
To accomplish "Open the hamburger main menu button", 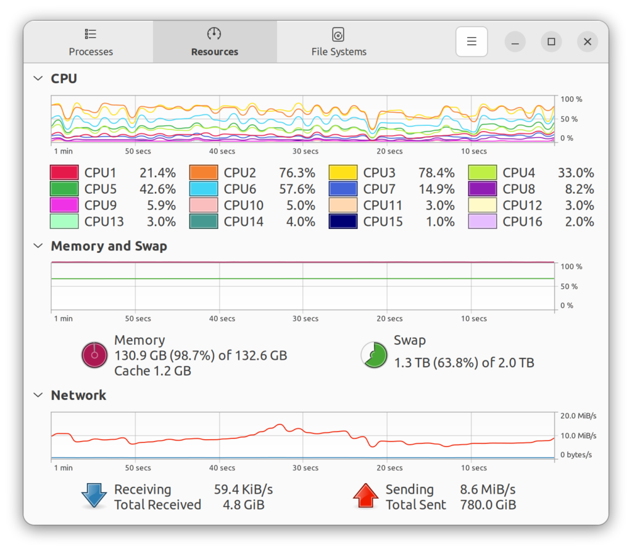I will point(472,42).
